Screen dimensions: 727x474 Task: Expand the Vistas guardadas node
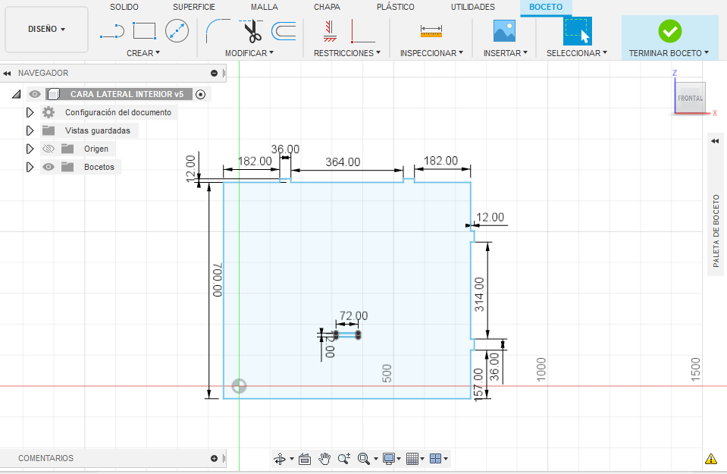[x=30, y=130]
